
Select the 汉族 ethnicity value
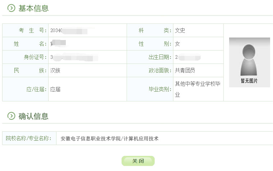coord(55,71)
